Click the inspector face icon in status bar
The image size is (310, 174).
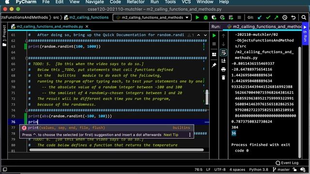pos(303,170)
